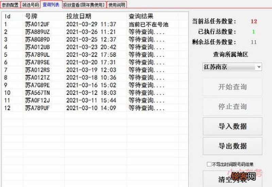The width and height of the screenshot is (272, 187).
Task: Select plate 苏A567TN row
Action: coord(96,93)
